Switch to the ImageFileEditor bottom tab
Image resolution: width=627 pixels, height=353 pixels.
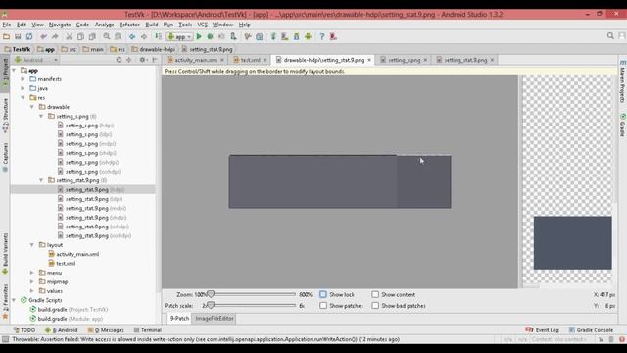coord(214,318)
